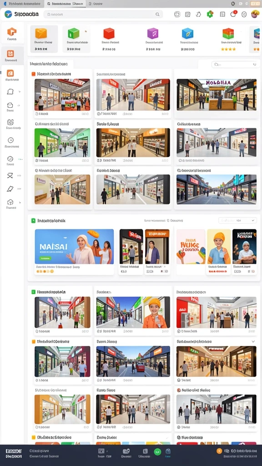
Task: Click the green round button in bottom bar
Action: [157, 451]
